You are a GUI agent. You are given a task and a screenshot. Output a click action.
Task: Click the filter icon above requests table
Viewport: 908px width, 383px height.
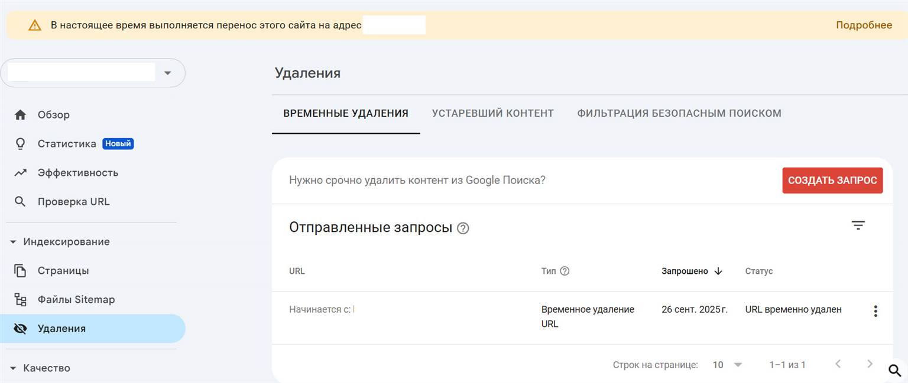tap(858, 225)
